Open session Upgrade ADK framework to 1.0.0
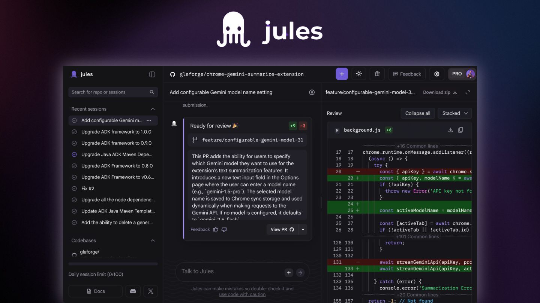Viewport: 540px width, 303px height. [x=113, y=132]
